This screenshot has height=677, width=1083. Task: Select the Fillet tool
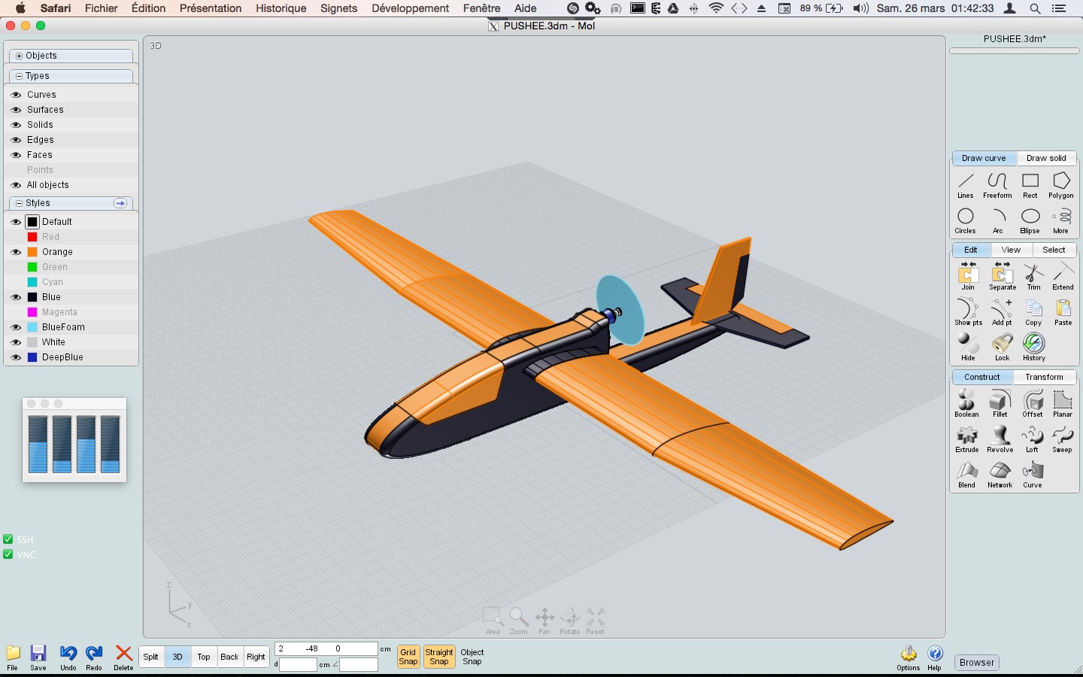click(1000, 401)
